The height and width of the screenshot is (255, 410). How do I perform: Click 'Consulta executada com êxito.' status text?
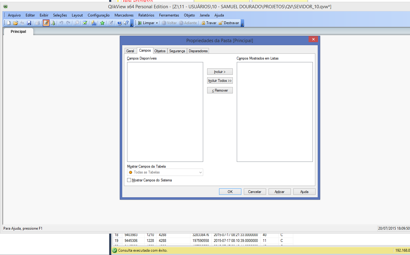point(143,250)
